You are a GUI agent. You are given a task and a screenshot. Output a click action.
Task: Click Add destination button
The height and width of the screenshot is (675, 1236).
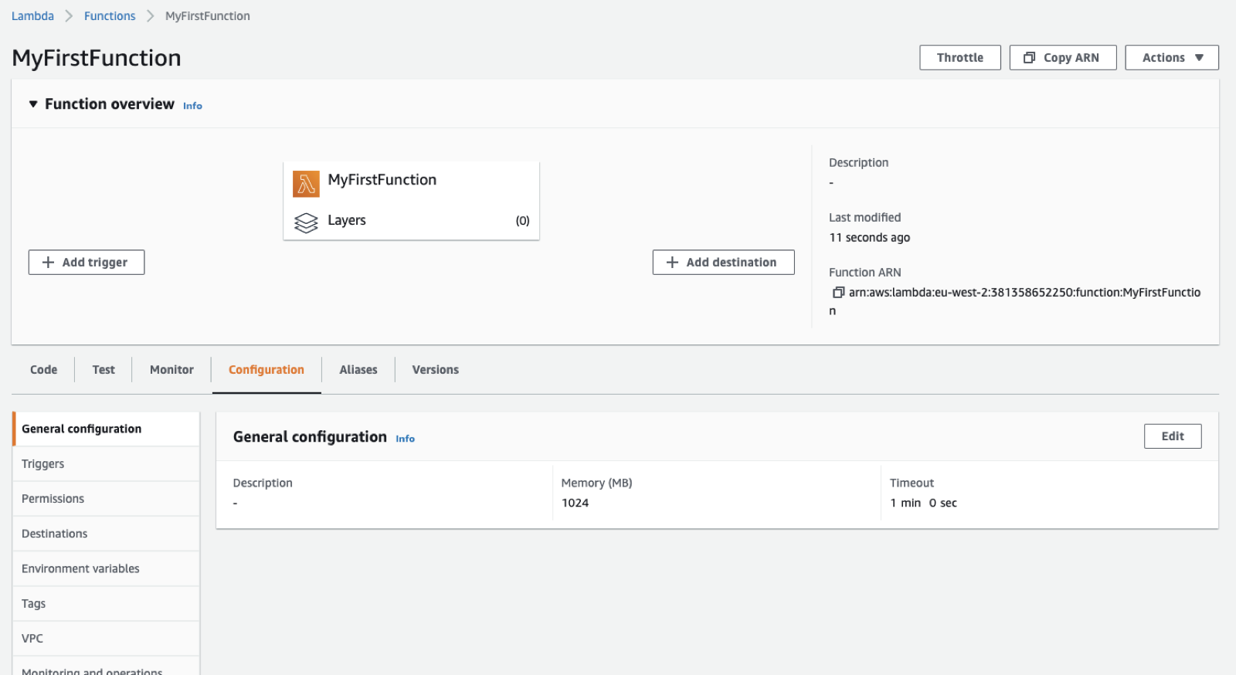coord(723,263)
